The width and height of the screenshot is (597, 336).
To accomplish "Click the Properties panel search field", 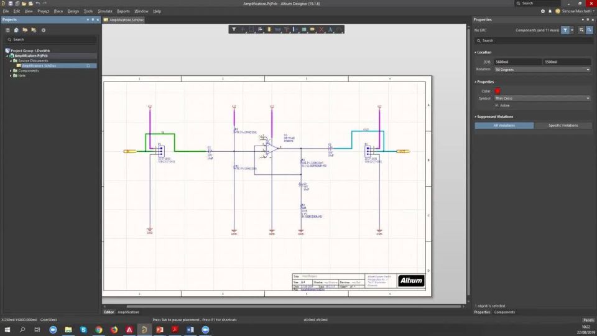I will click(534, 40).
